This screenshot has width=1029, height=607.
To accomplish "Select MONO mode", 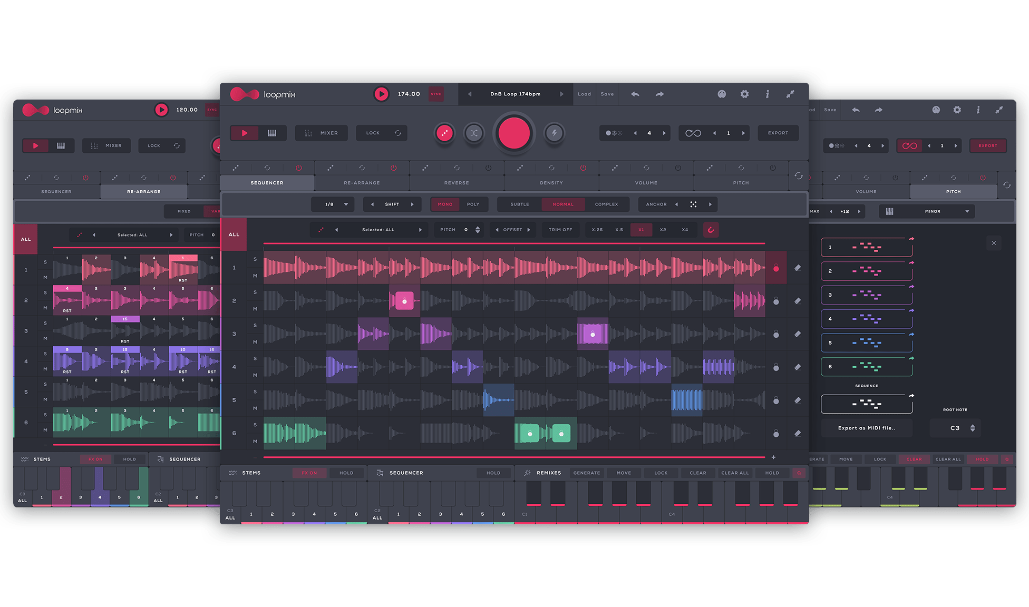I will click(x=445, y=204).
